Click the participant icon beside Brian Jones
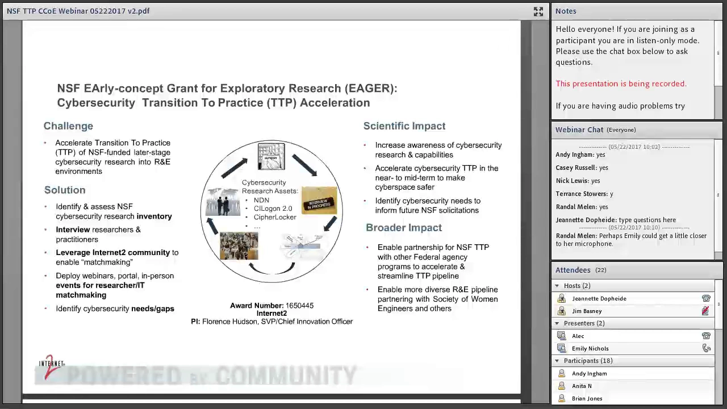The width and height of the screenshot is (727, 409). [x=562, y=399]
